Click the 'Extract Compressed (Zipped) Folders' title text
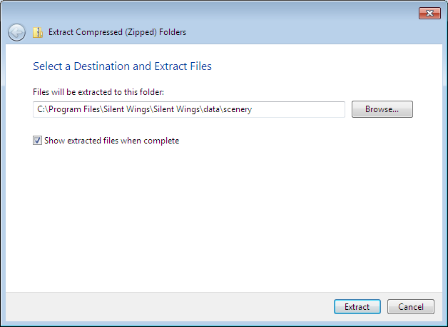The image size is (448, 327). click(117, 32)
